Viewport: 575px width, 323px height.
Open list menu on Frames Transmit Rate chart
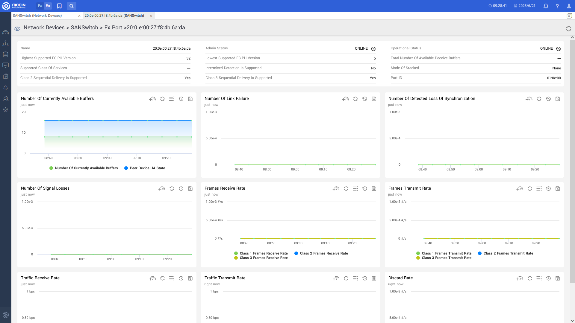(539, 188)
